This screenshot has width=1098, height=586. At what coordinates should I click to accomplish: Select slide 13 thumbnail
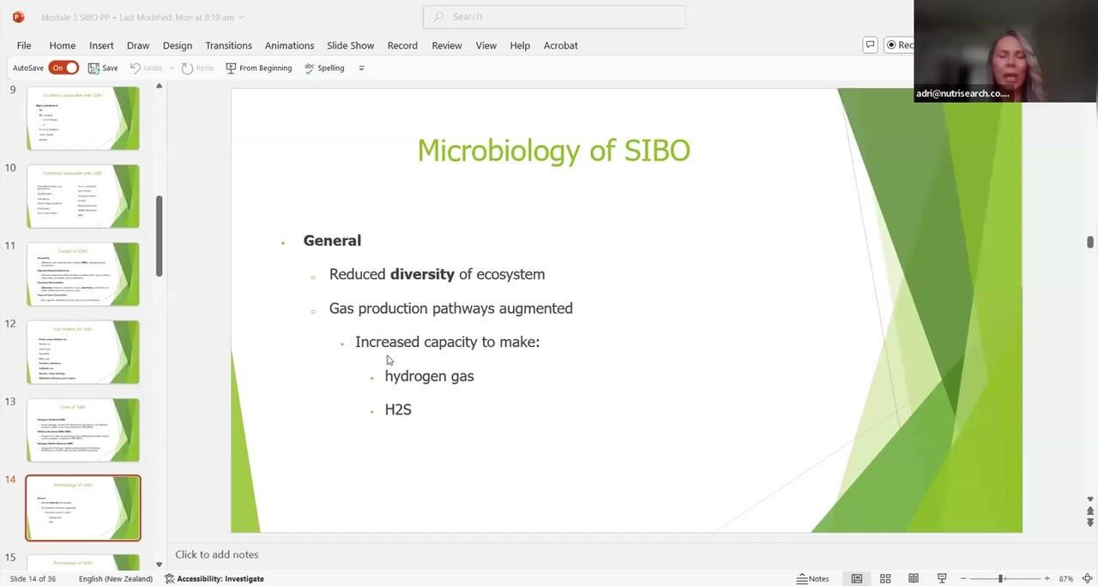[x=82, y=430]
